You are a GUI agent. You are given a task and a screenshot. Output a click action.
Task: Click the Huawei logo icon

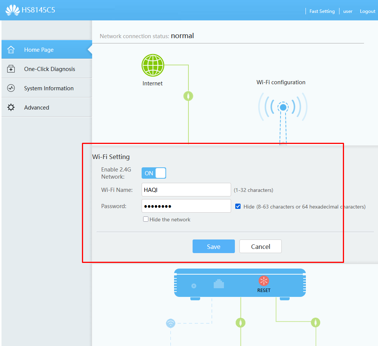[x=12, y=11]
